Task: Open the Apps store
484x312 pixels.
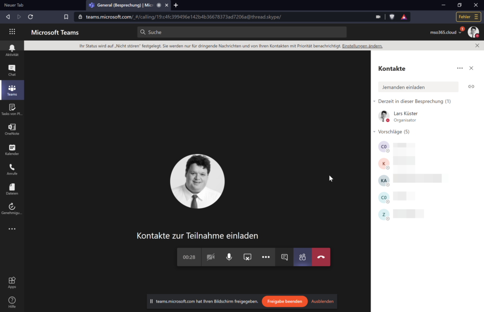Action: coord(12,283)
